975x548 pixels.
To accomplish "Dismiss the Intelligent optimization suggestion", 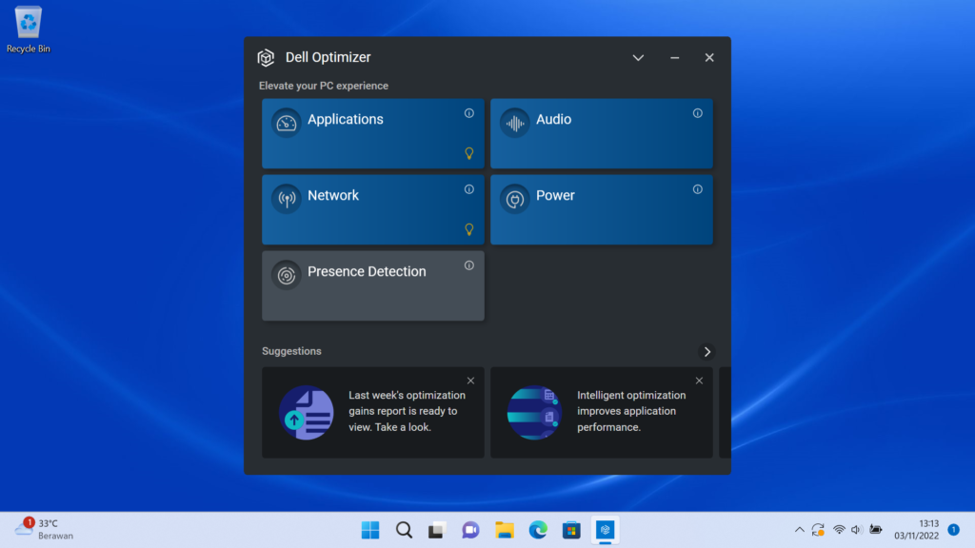I will (x=699, y=381).
